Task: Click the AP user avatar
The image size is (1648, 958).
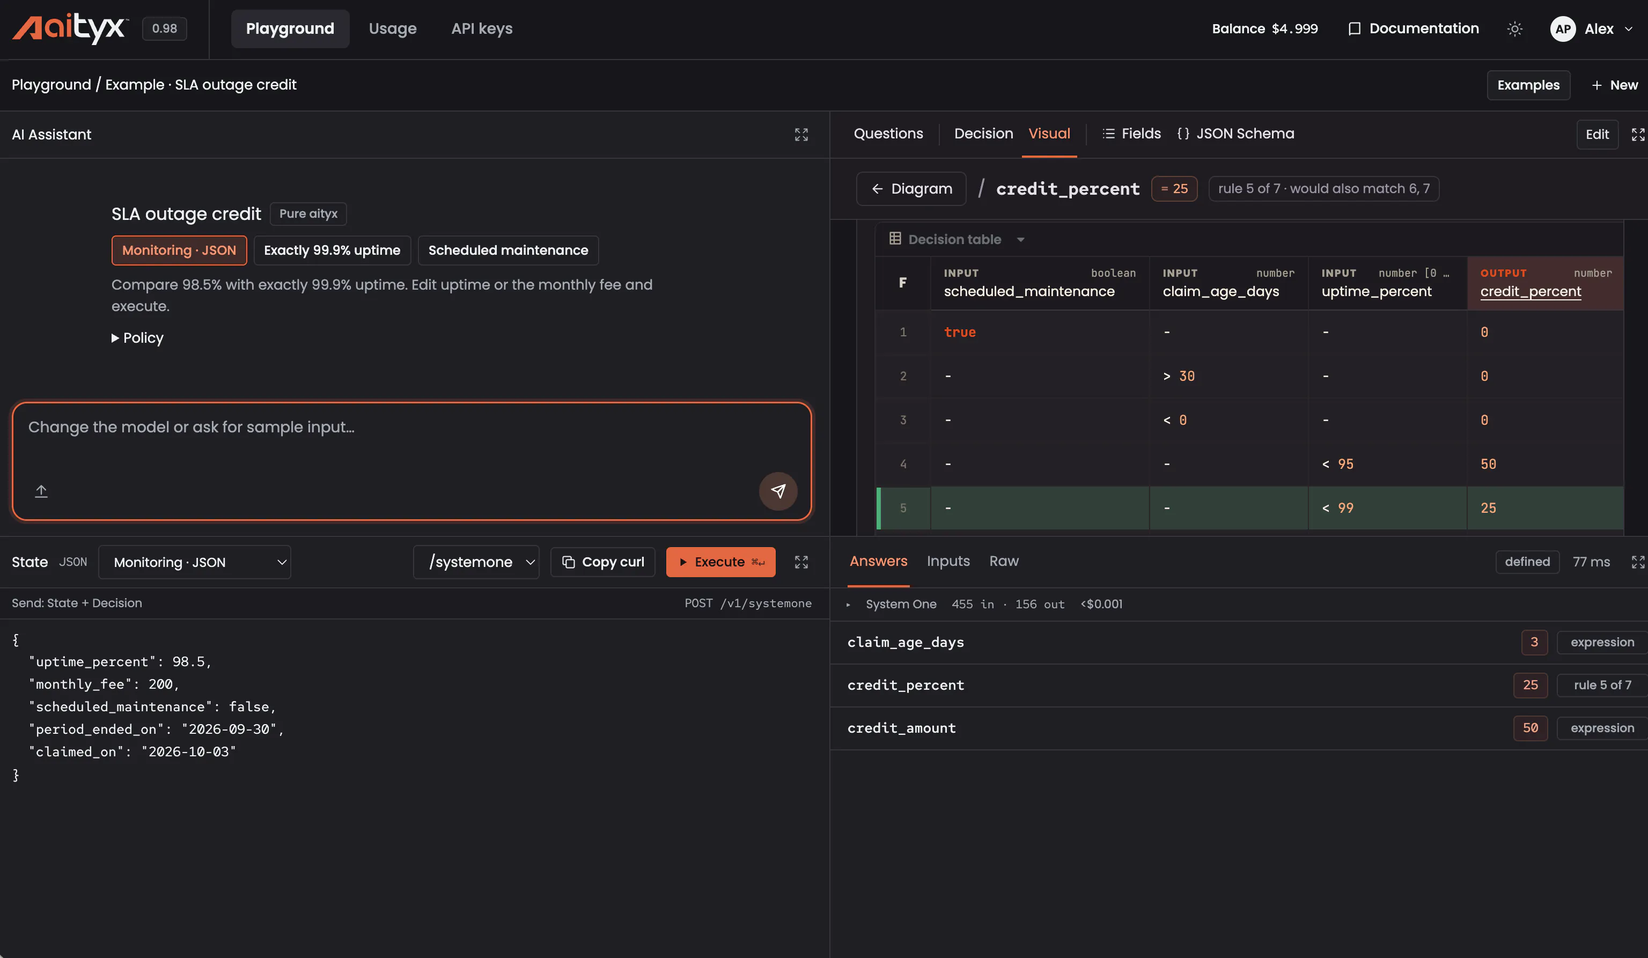Action: click(x=1562, y=29)
